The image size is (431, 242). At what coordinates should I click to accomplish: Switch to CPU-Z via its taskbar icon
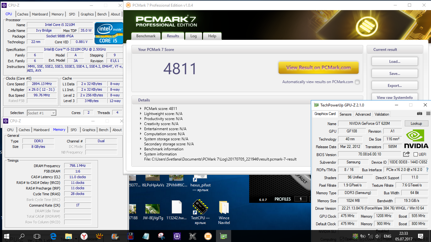click(x=177, y=236)
